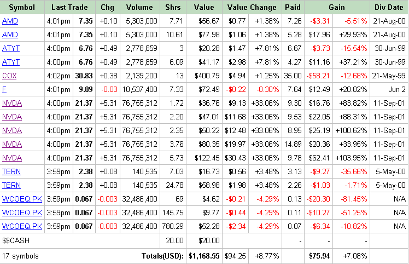Select the -$20.30 WCOEQ.PK loss

318,199
